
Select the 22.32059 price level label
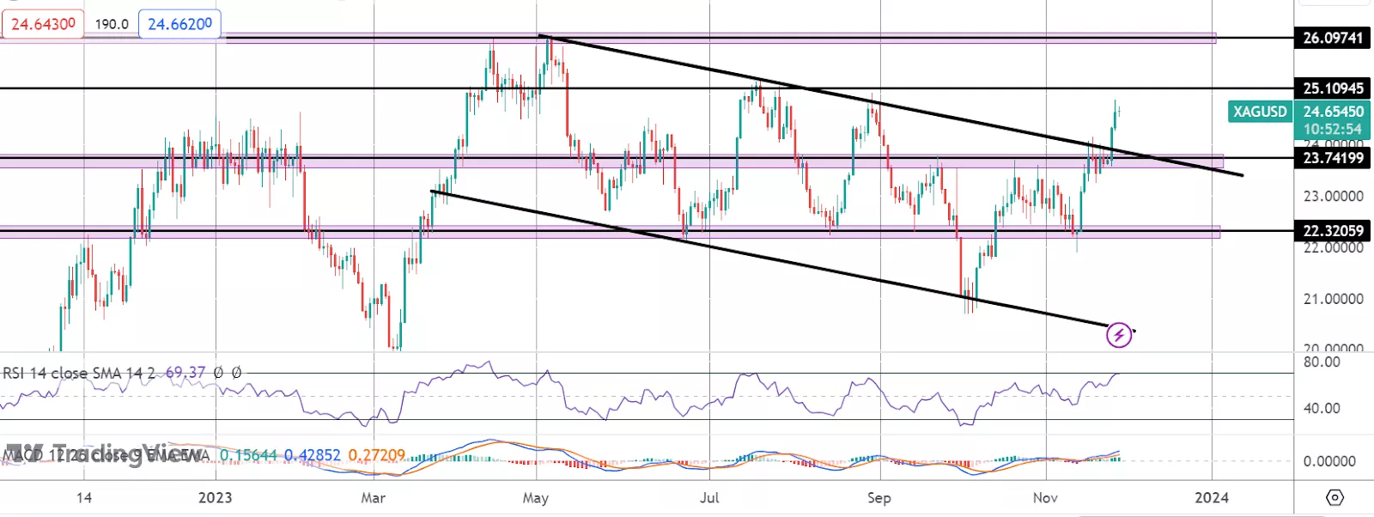tap(1333, 231)
